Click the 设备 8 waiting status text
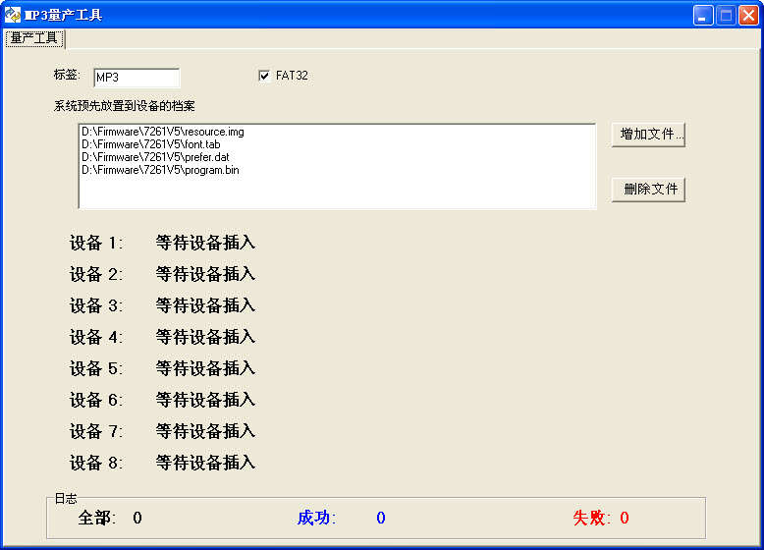Screen dimensions: 764x550 (205, 463)
